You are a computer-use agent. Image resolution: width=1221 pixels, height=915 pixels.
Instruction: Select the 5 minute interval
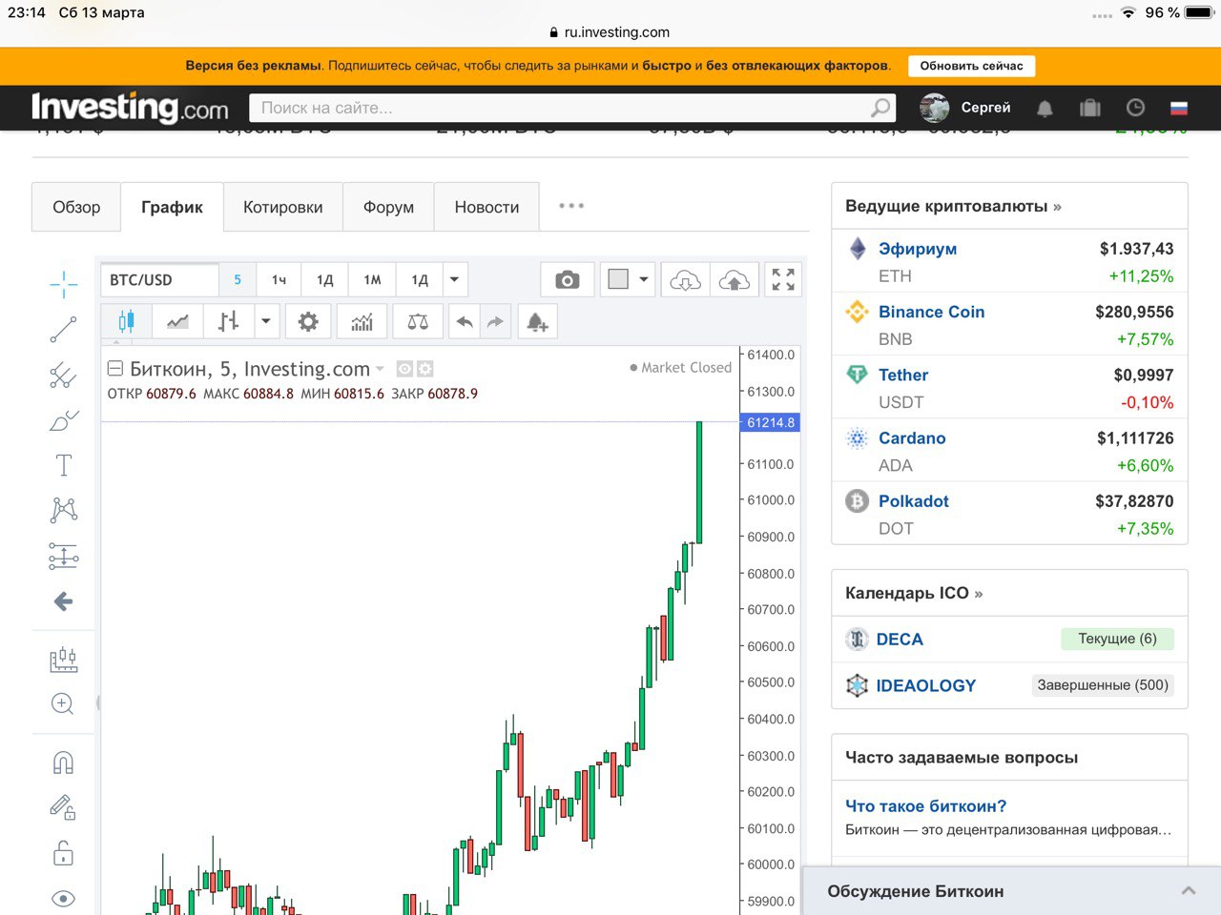tap(238, 279)
